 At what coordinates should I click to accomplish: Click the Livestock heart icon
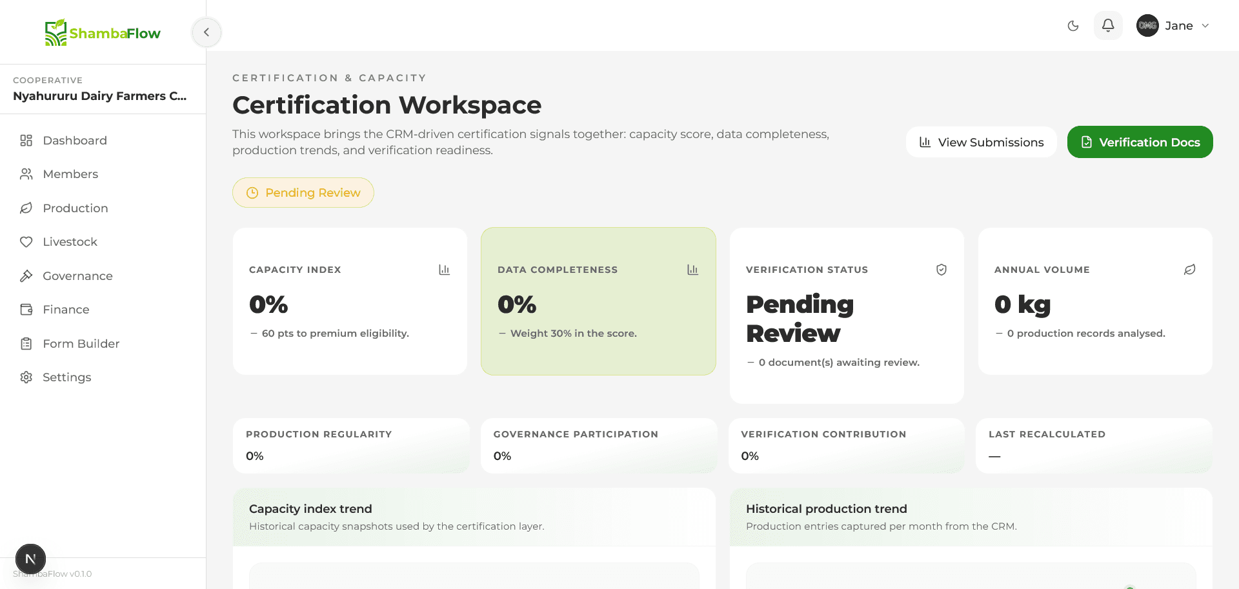point(26,242)
